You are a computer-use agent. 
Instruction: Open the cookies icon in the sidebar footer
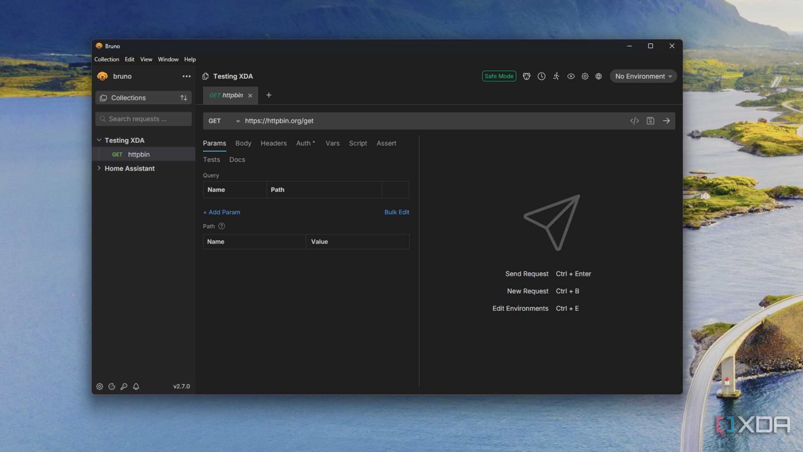click(x=112, y=386)
